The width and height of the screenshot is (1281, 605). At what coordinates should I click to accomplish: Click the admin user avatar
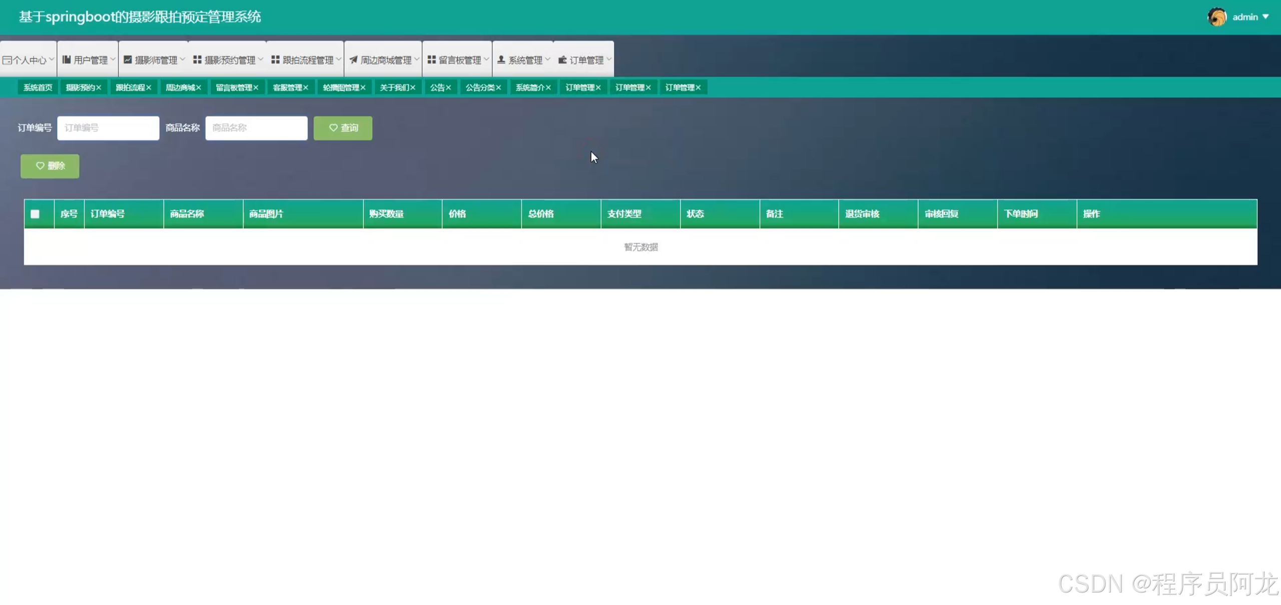coord(1216,17)
